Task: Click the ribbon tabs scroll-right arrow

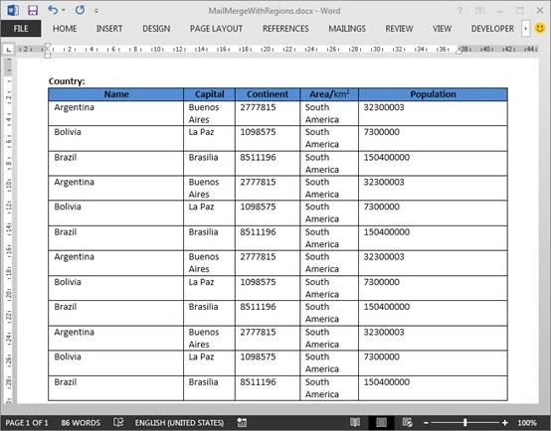Action: [x=525, y=29]
